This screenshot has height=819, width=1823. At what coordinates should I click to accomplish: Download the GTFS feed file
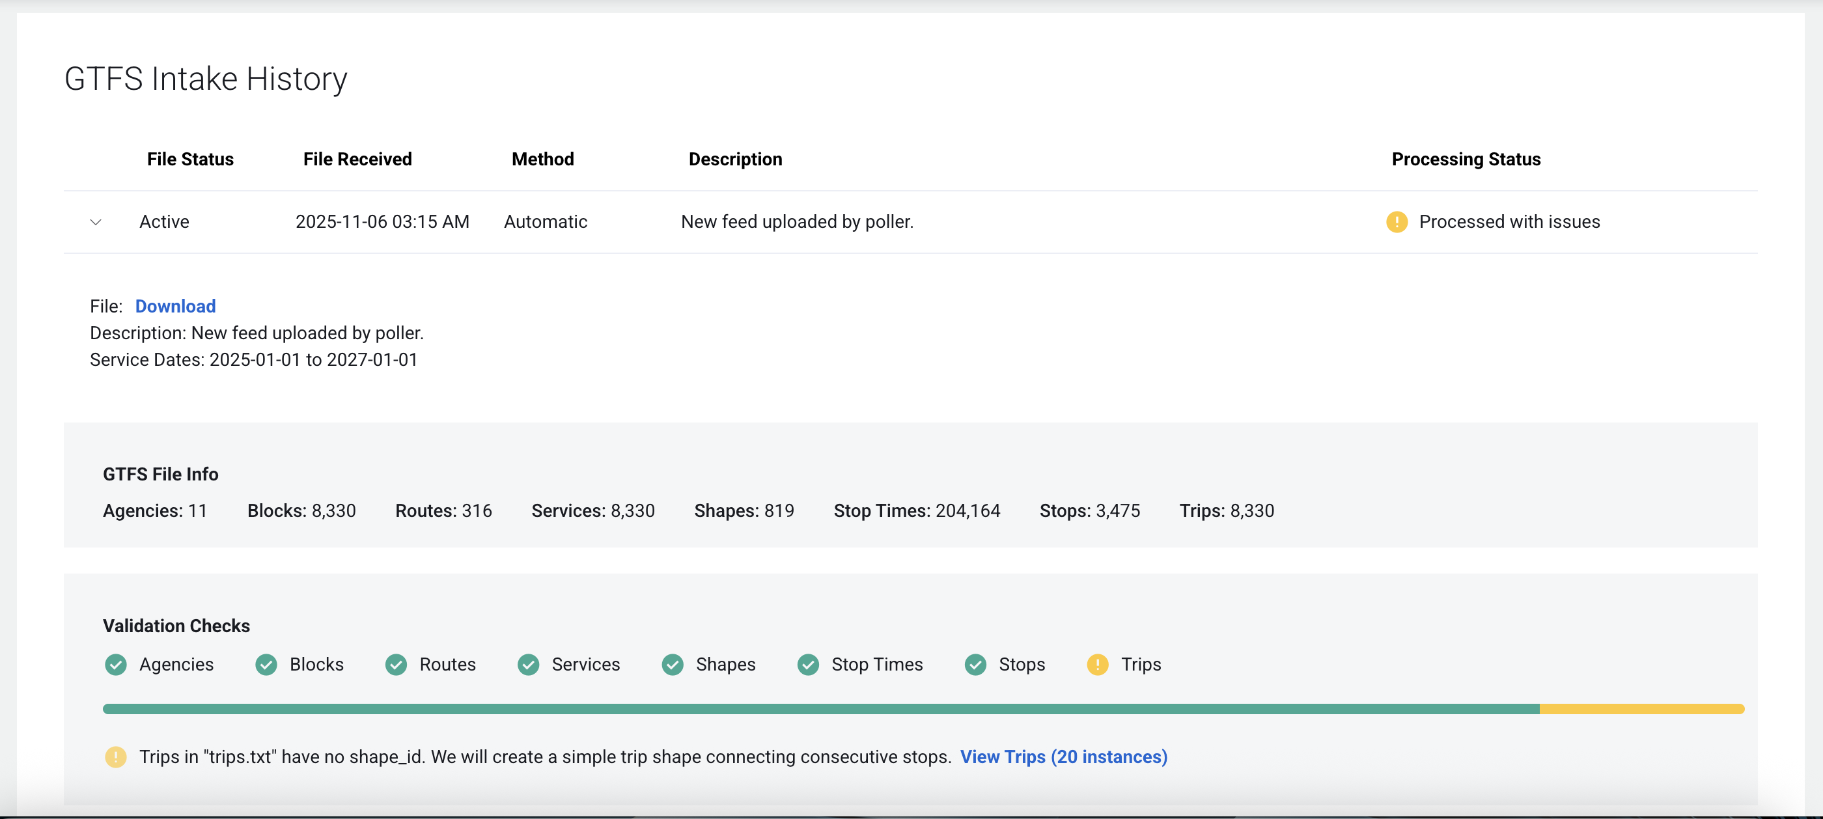coord(174,307)
